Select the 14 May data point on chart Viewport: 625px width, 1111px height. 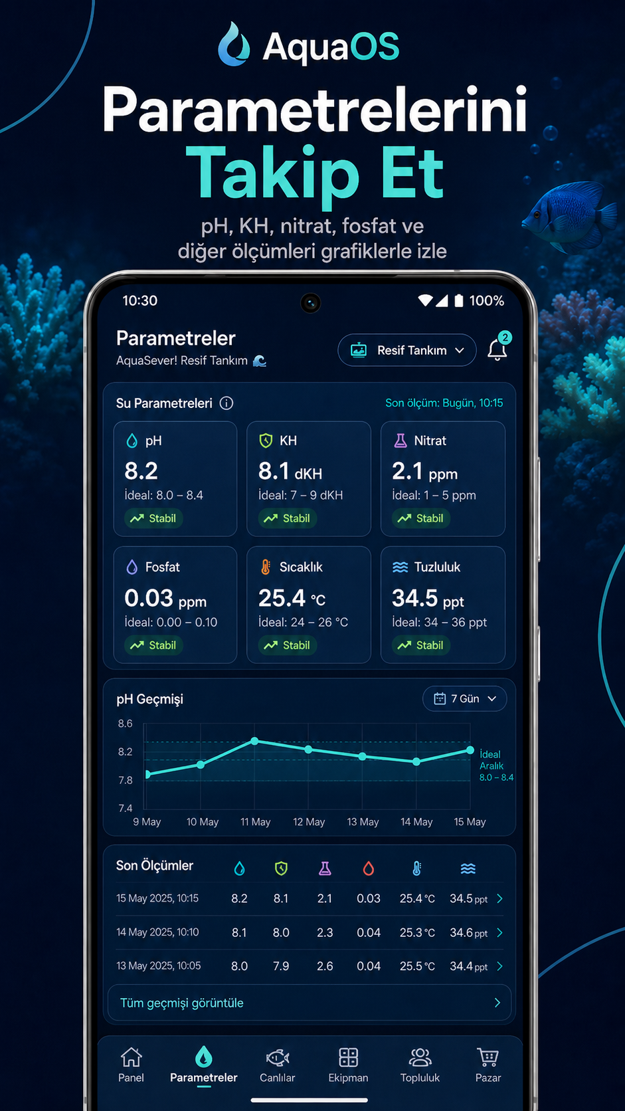(x=416, y=762)
